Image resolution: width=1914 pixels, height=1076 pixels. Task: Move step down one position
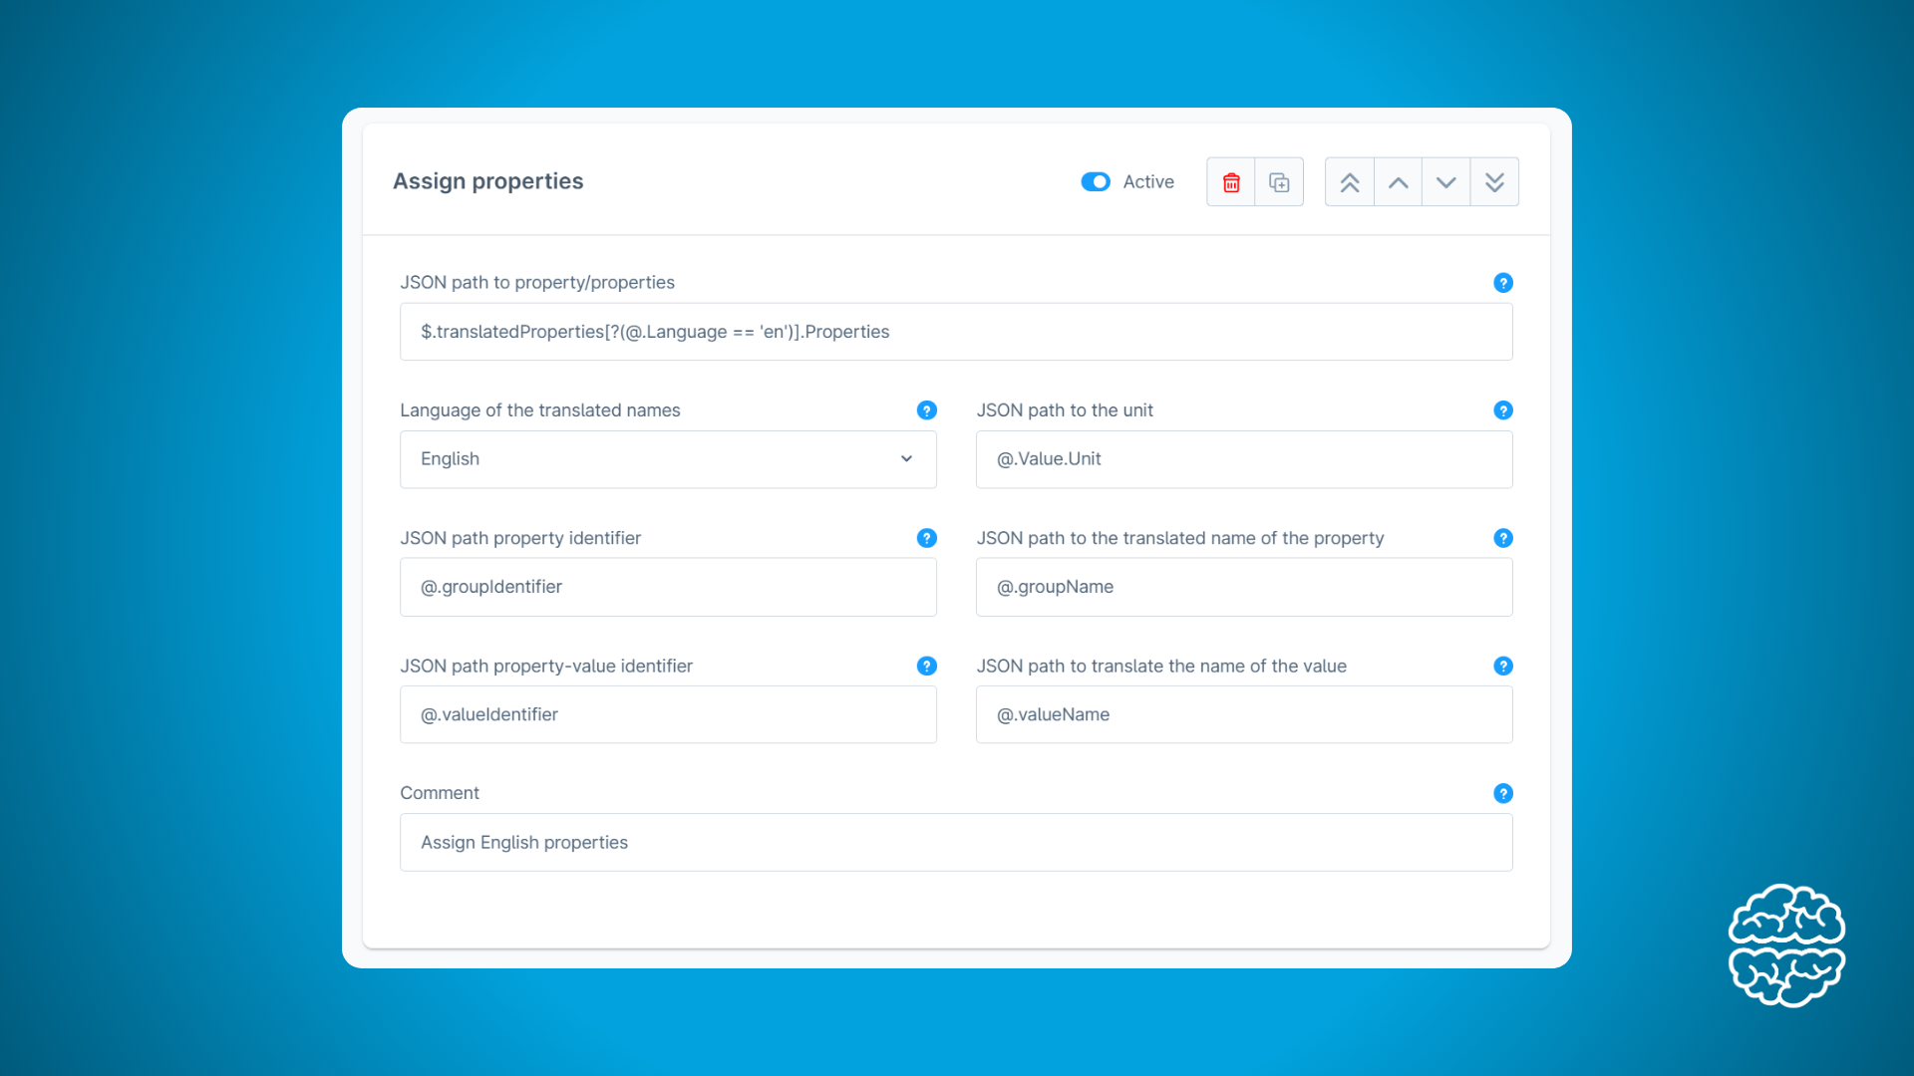[x=1446, y=182]
